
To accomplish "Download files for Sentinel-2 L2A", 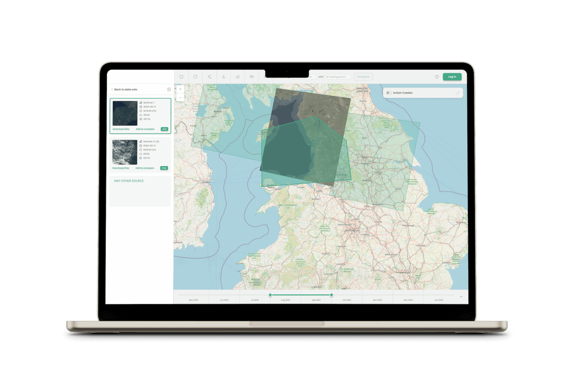I will (x=121, y=168).
